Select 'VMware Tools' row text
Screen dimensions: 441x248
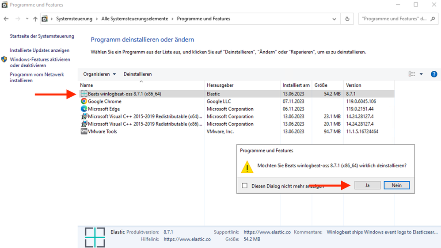pyautogui.click(x=103, y=131)
